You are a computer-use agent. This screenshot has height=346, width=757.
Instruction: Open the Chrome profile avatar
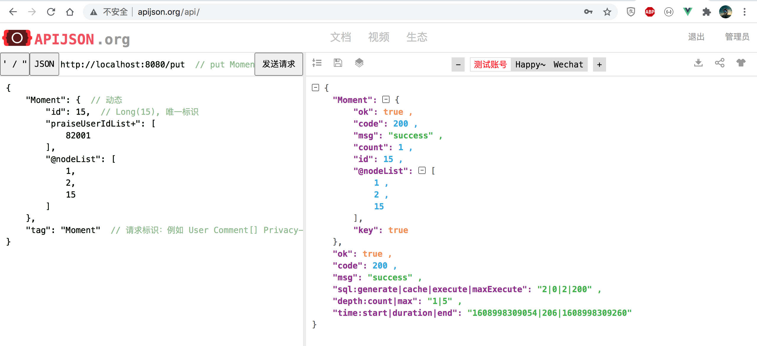725,12
